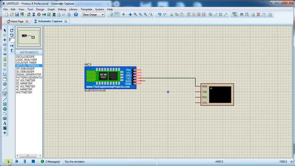This screenshot has height=166, width=295.
Task: Toggle the Wire Autorouter icon
Action: pos(235,14)
